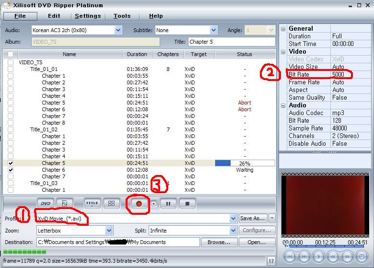Pause the ripping process
The height and width of the screenshot is (268, 374).
pos(168,204)
